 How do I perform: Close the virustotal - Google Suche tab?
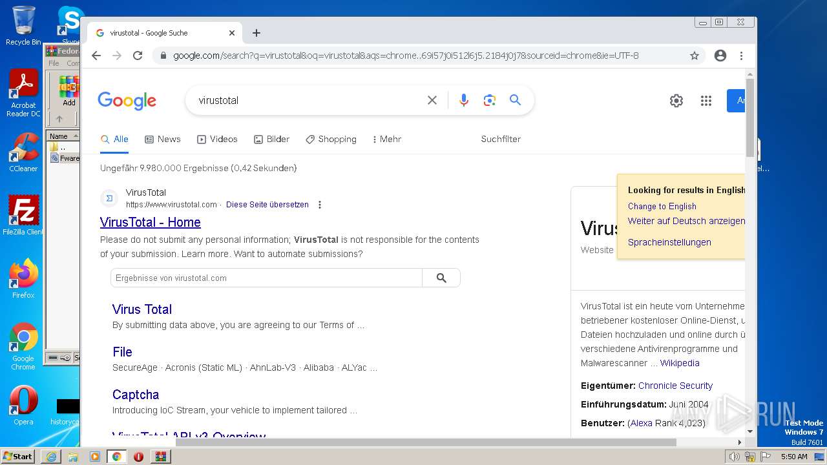point(232,33)
